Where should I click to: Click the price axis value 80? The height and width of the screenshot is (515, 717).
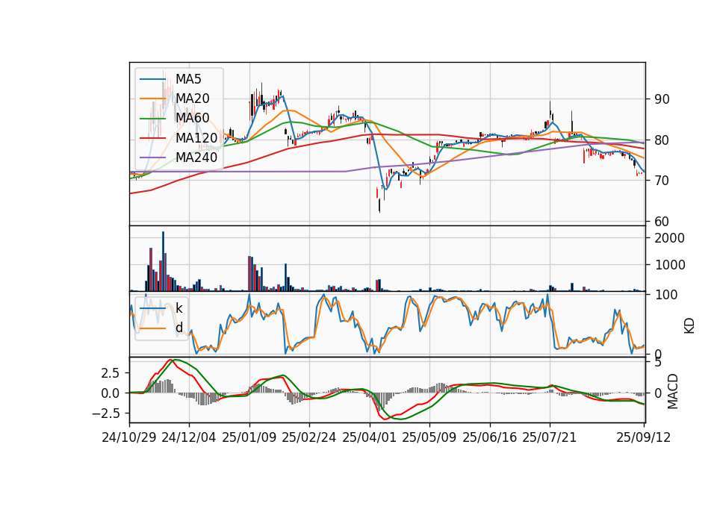[662, 140]
